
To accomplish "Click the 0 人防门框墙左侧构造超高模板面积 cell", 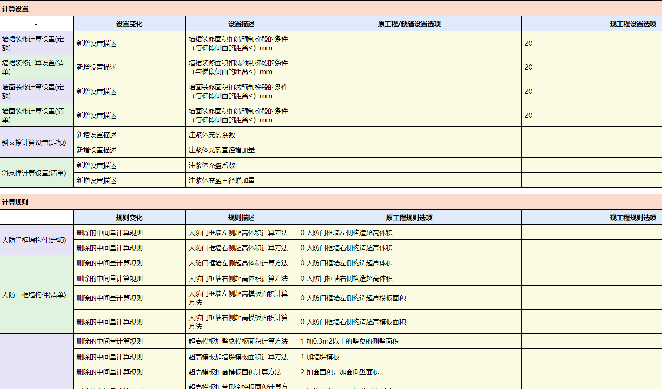I will point(409,298).
